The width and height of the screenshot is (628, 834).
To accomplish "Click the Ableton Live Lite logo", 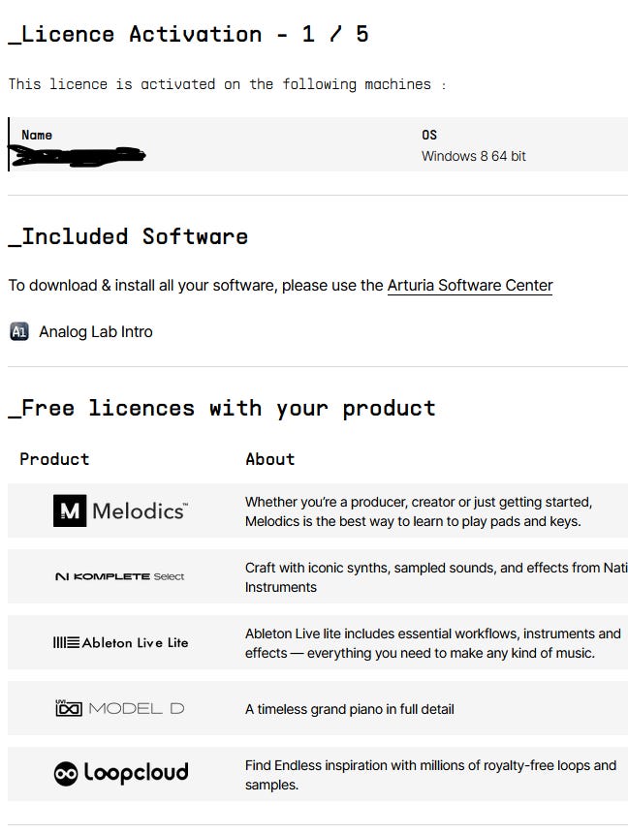I will click(x=120, y=642).
